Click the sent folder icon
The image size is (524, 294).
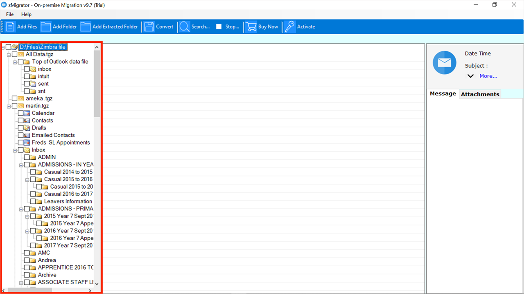point(33,84)
